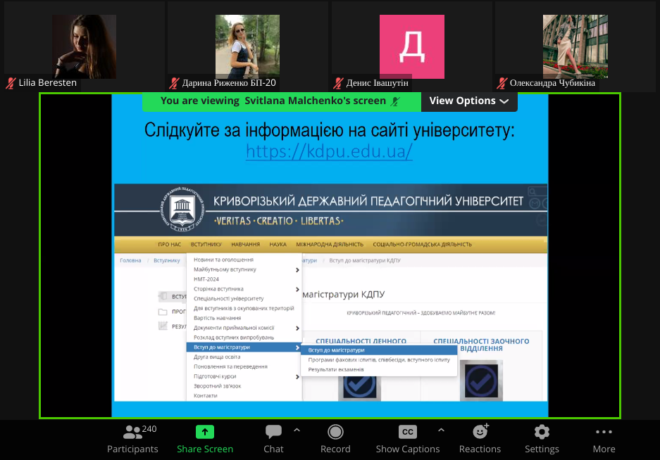Open the Participants panel

tap(132, 438)
